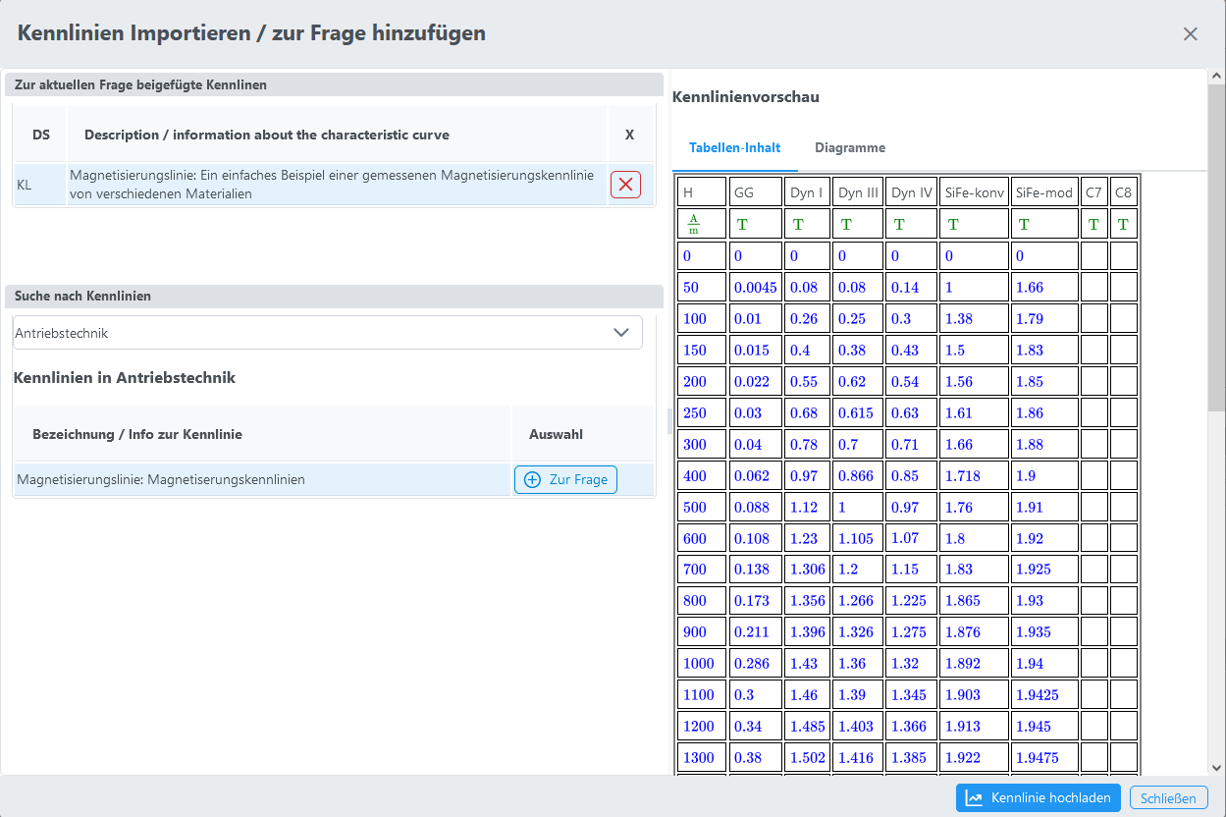This screenshot has width=1226, height=817.
Task: Switch to the Diagramme tab
Action: [849, 148]
